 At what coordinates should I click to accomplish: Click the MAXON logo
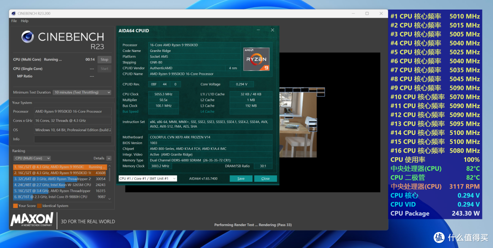pos(32,219)
